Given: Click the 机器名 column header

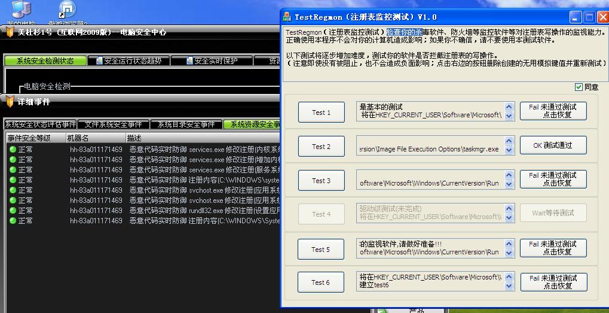Looking at the screenshot, I should tap(78, 138).
